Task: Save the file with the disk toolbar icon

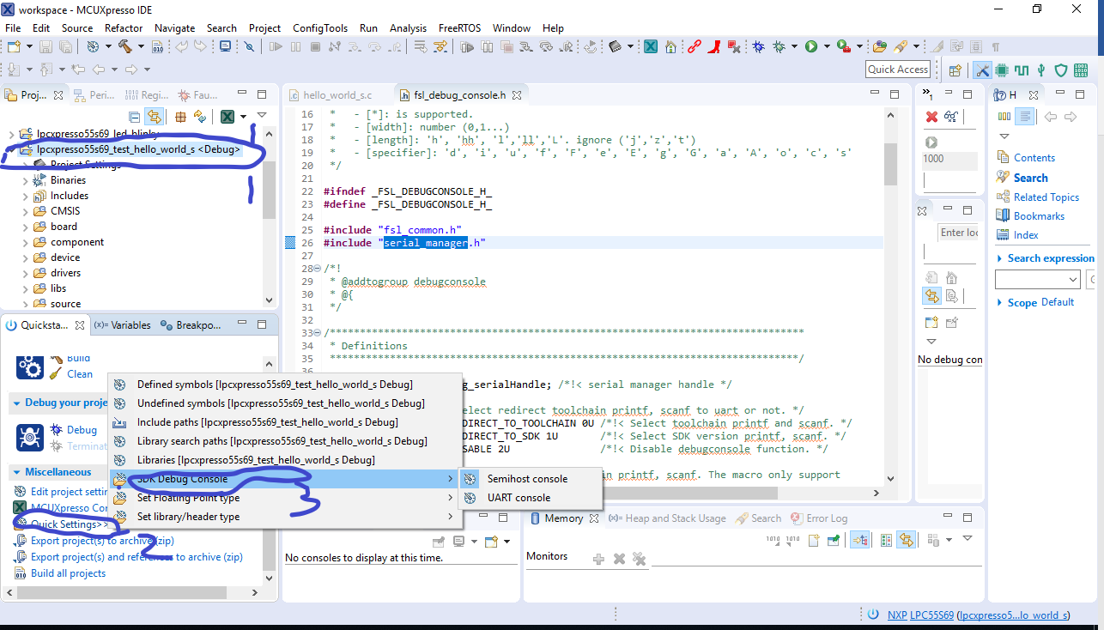Action: click(45, 46)
